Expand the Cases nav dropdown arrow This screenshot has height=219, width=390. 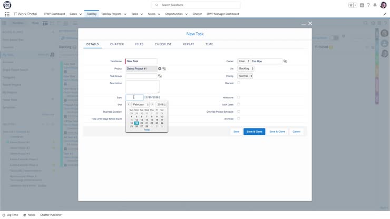(x=81, y=14)
